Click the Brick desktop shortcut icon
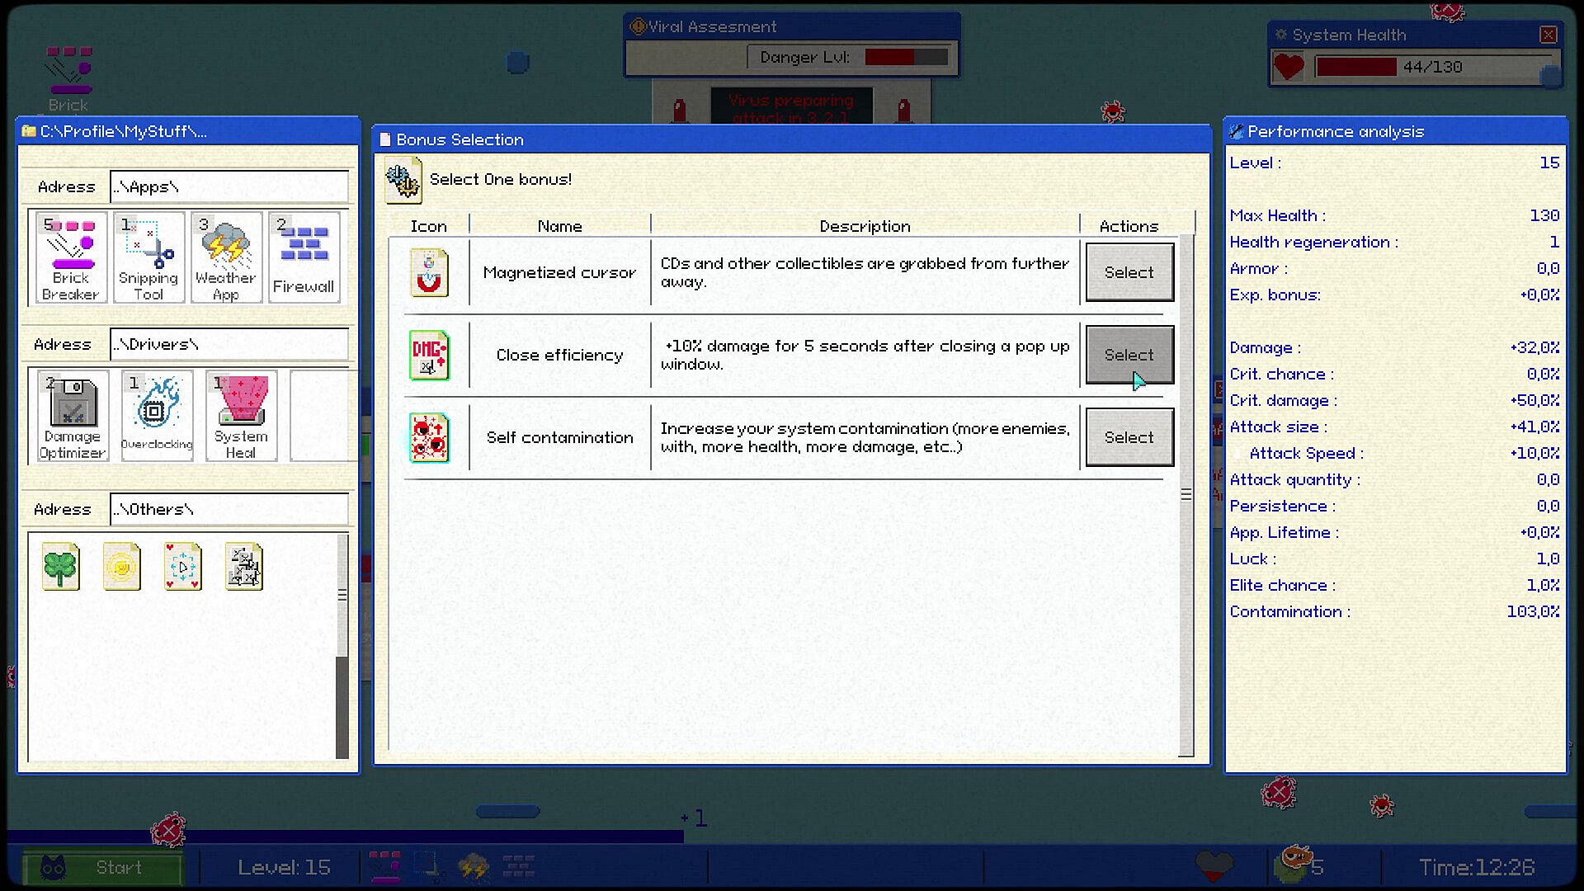Viewport: 1584px width, 891px height. tap(68, 79)
